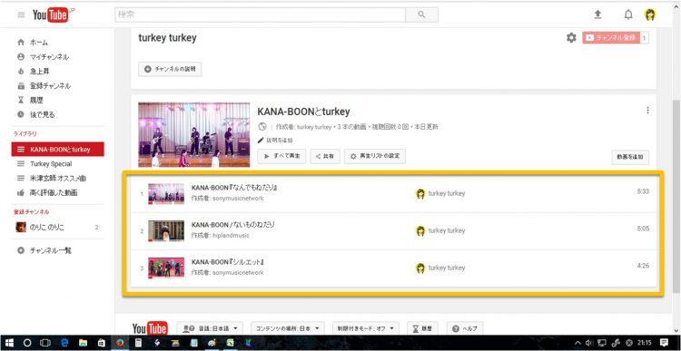This screenshot has width=681, height=351.
Task: Click the large playlist cover thumbnail
Action: (194, 134)
